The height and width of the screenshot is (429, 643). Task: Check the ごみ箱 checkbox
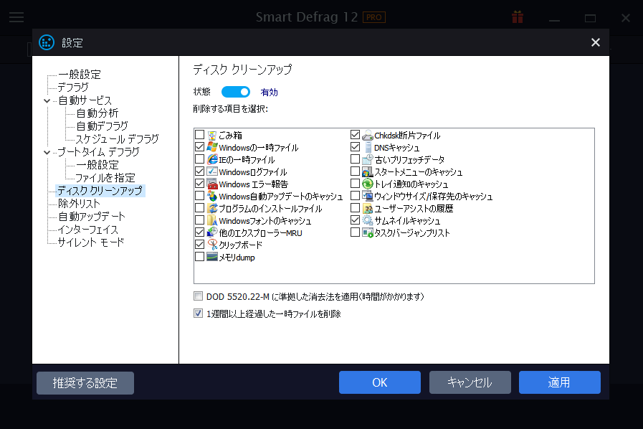(200, 135)
